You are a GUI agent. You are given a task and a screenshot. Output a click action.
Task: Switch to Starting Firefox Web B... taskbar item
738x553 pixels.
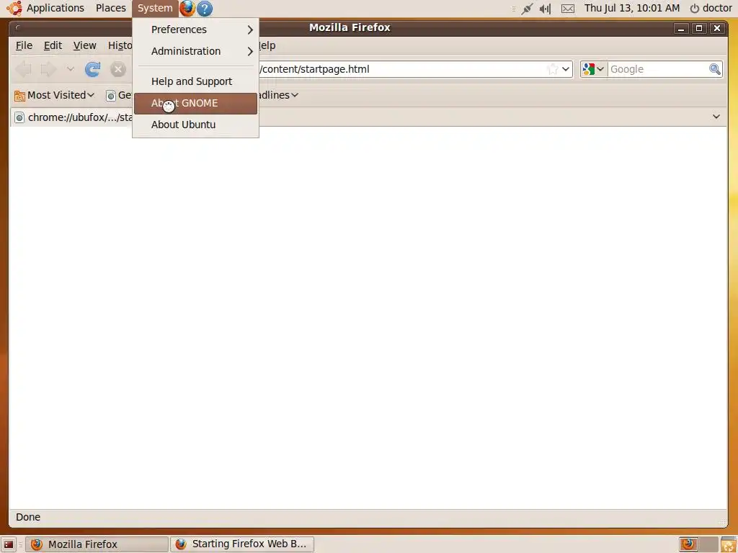coord(242,544)
